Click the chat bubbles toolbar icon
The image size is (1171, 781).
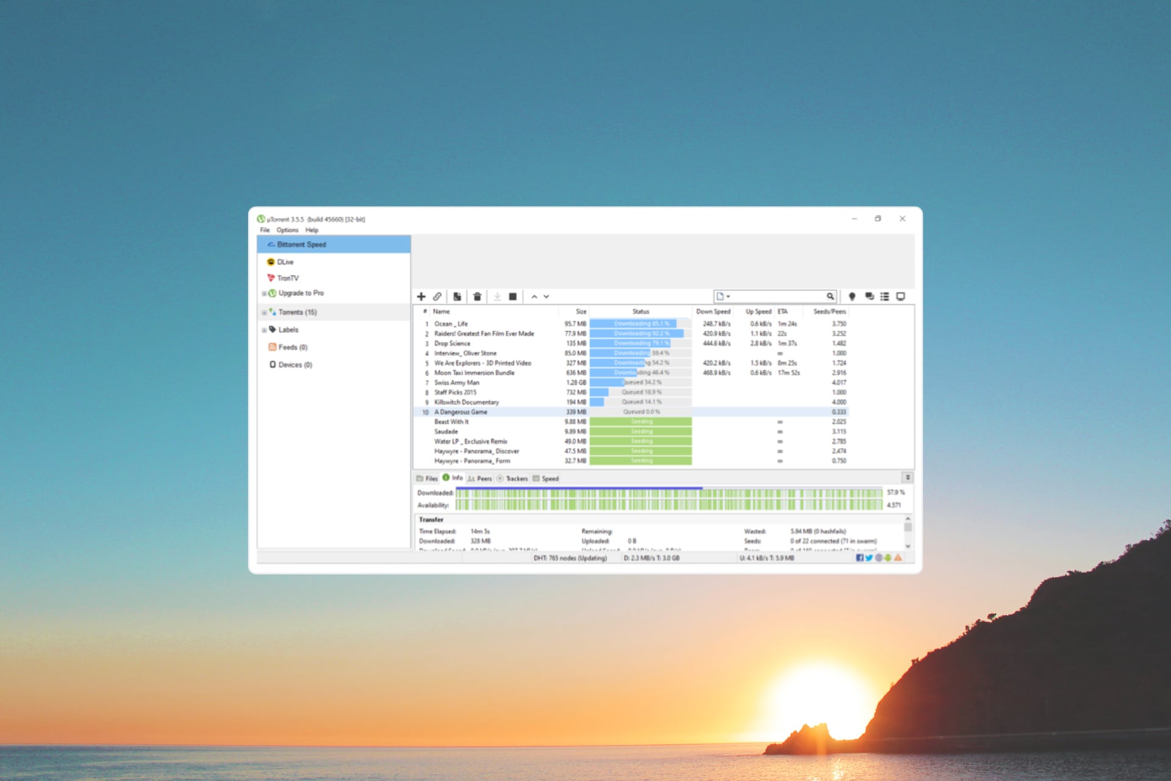coord(869,297)
